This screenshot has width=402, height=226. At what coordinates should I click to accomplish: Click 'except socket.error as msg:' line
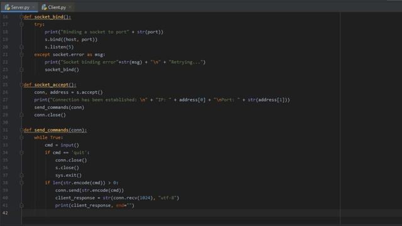point(70,55)
